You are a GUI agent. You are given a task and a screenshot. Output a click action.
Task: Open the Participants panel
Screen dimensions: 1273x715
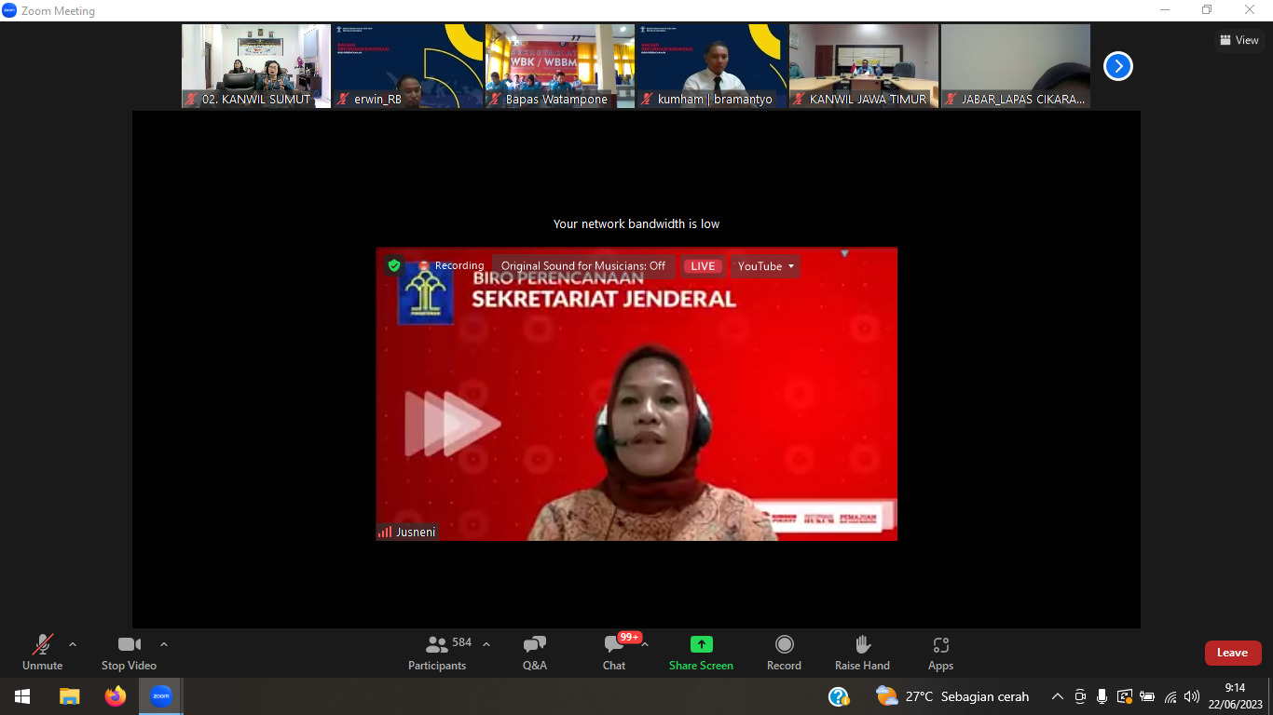coord(436,653)
